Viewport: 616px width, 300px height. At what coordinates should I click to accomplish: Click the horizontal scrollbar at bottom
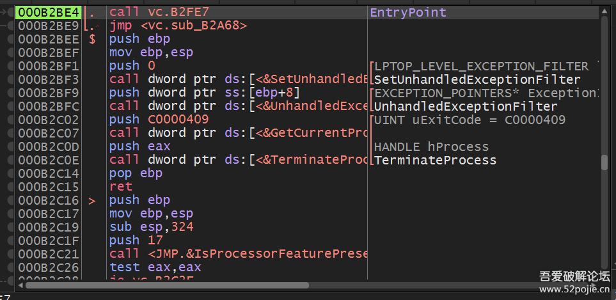(x=166, y=285)
